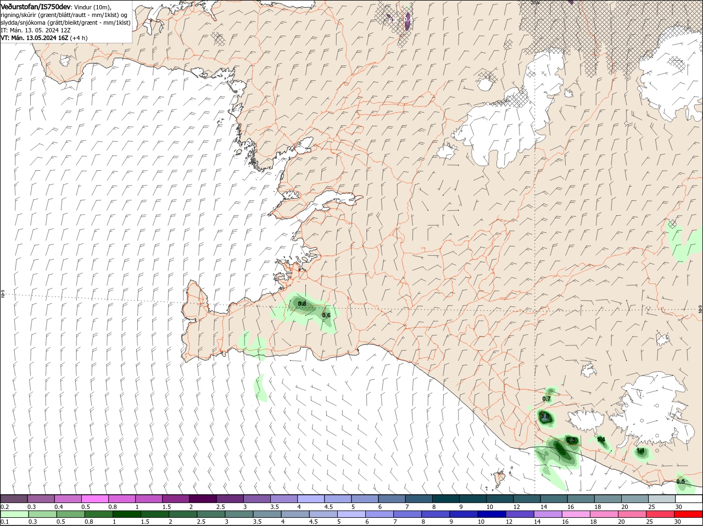703x526 pixels.
Task: Pick green-scale violet swatch between 12 and 14
Action: 521,514
